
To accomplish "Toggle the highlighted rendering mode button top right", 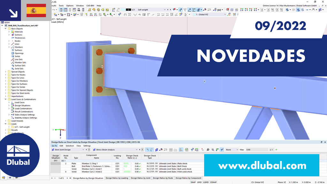I will (x=298, y=10).
